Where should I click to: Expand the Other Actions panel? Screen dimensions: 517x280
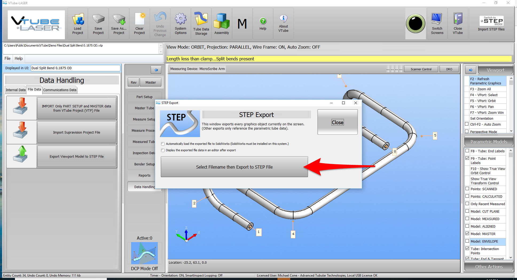pyautogui.click(x=489, y=267)
